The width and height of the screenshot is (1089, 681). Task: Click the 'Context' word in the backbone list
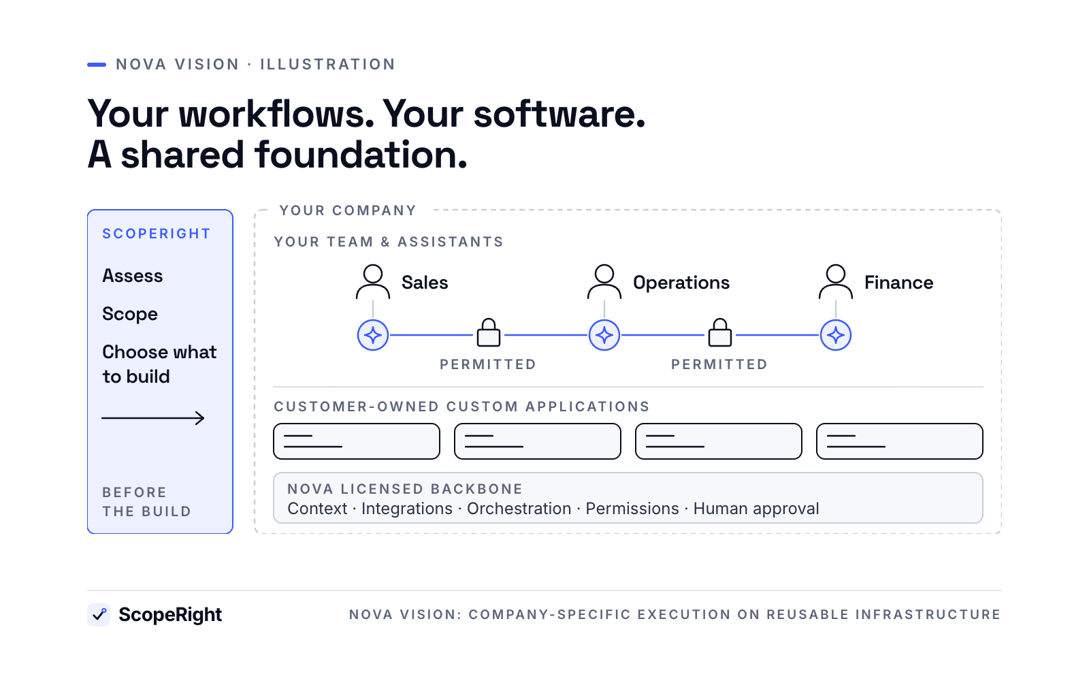317,509
